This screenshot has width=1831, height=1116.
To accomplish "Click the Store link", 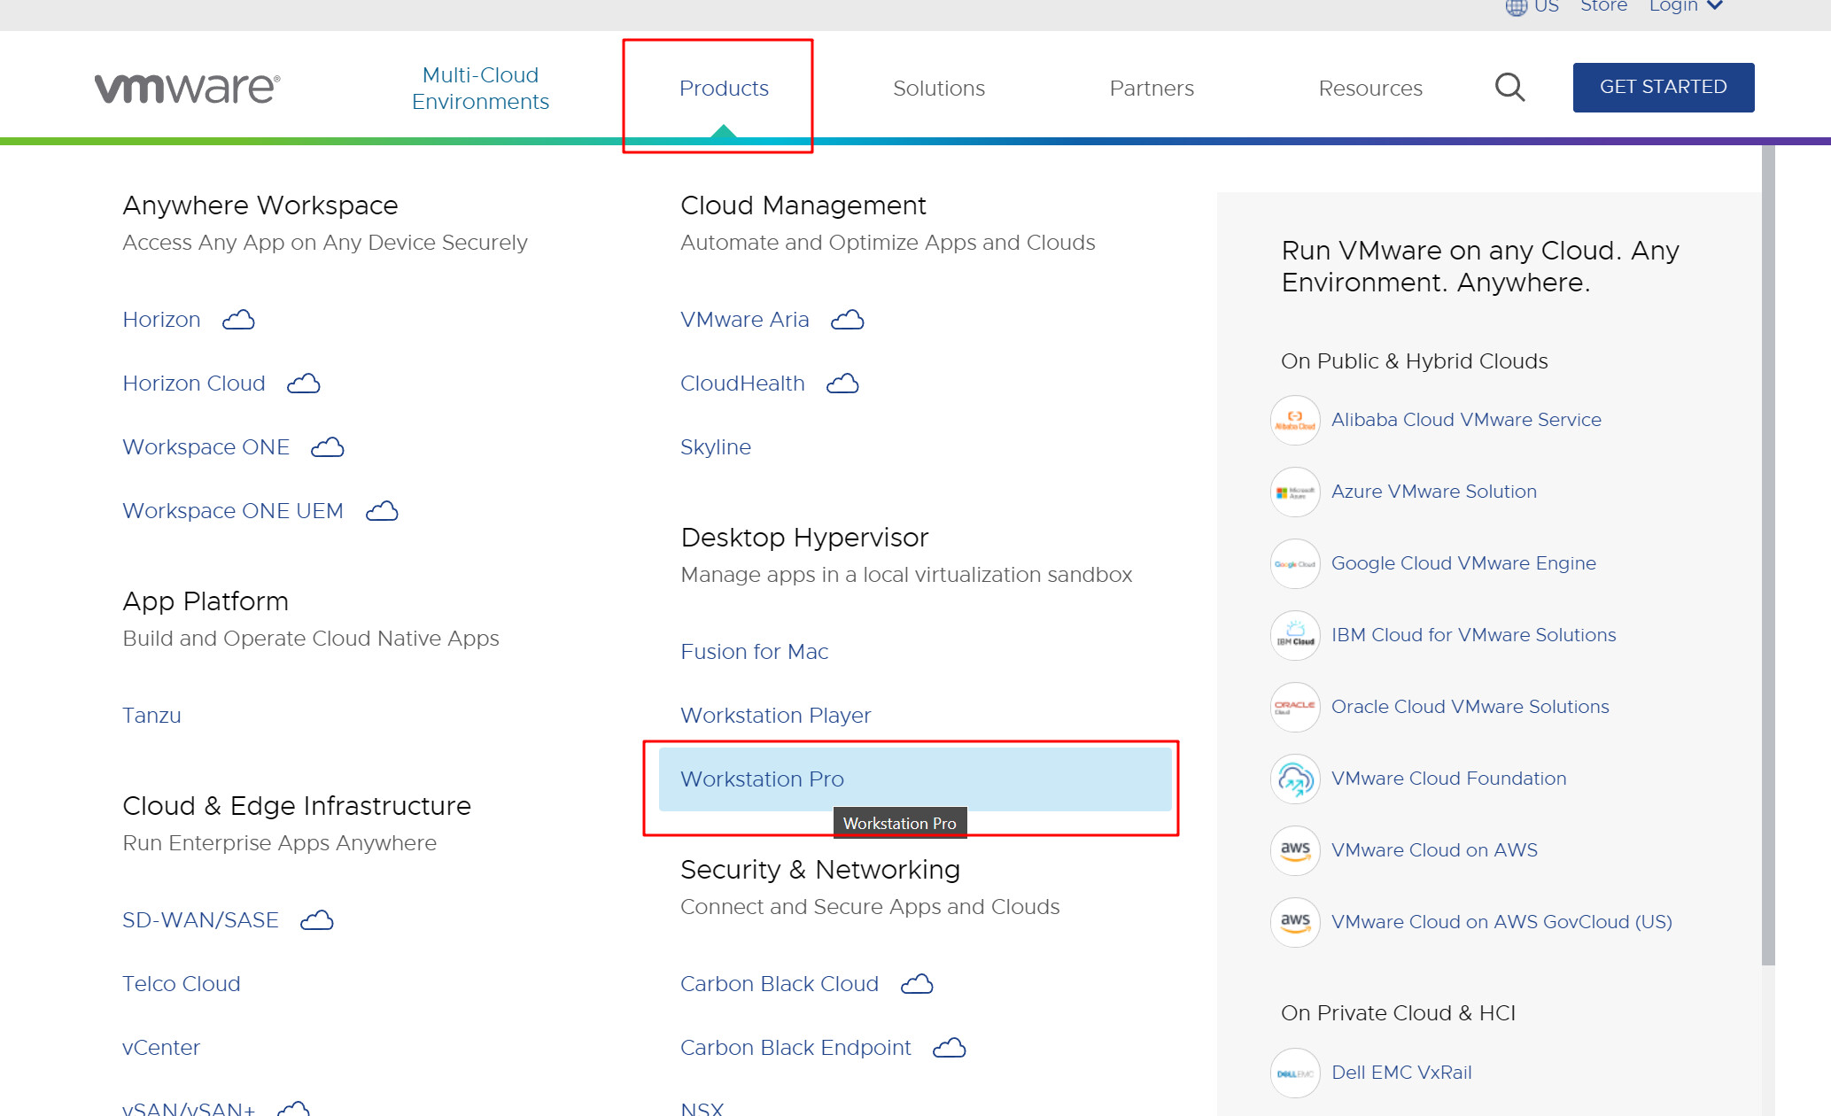I will (x=1603, y=7).
